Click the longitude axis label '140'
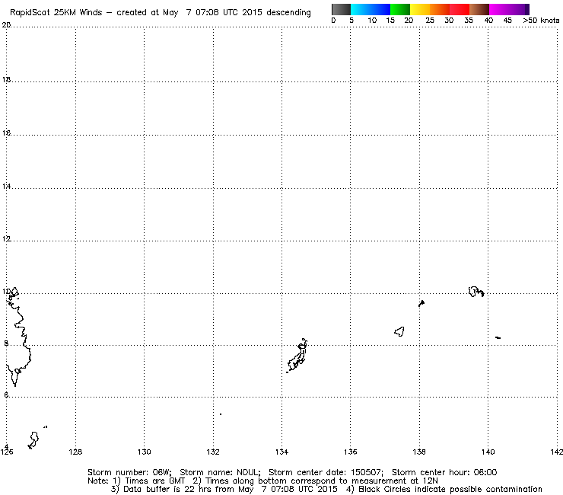The image size is (563, 495). pyautogui.click(x=488, y=452)
